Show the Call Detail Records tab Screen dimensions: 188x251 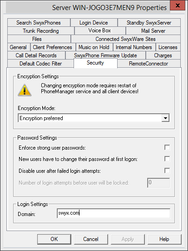coord(36,55)
